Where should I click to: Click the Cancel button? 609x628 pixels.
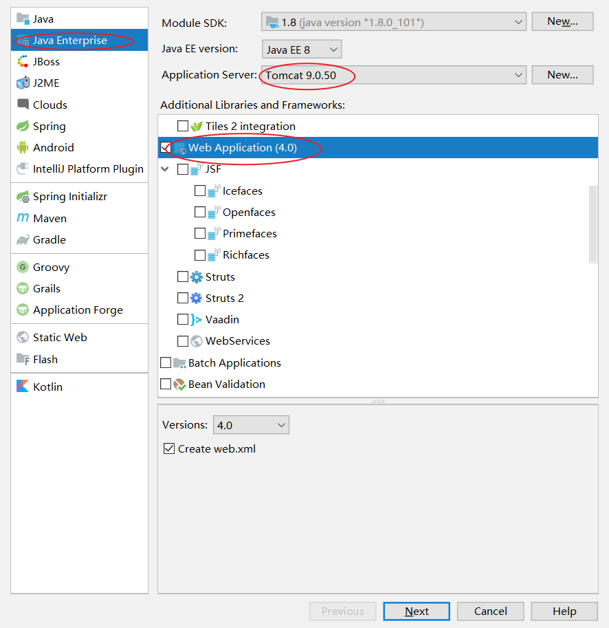tap(491, 611)
